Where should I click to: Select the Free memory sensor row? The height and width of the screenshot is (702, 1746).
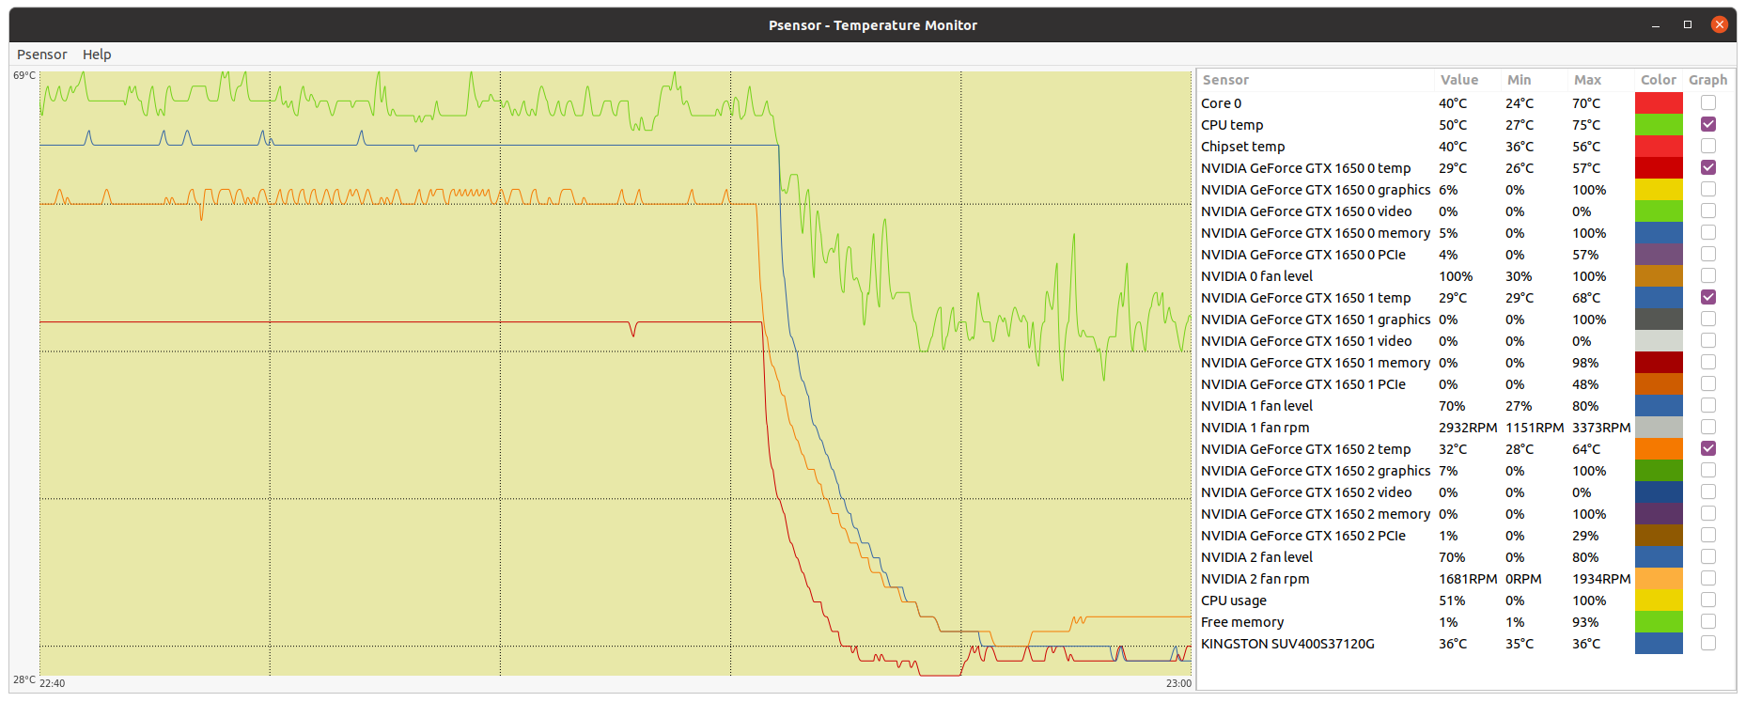(x=1241, y=622)
